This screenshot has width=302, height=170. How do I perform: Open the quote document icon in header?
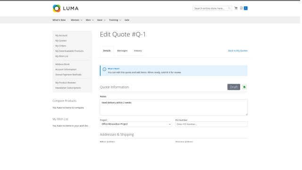click(x=241, y=8)
